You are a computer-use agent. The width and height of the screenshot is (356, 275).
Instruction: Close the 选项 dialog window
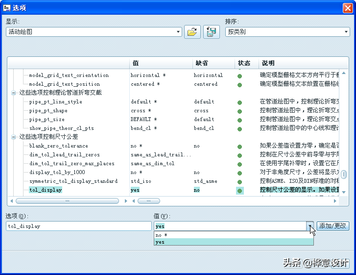pos(348,8)
